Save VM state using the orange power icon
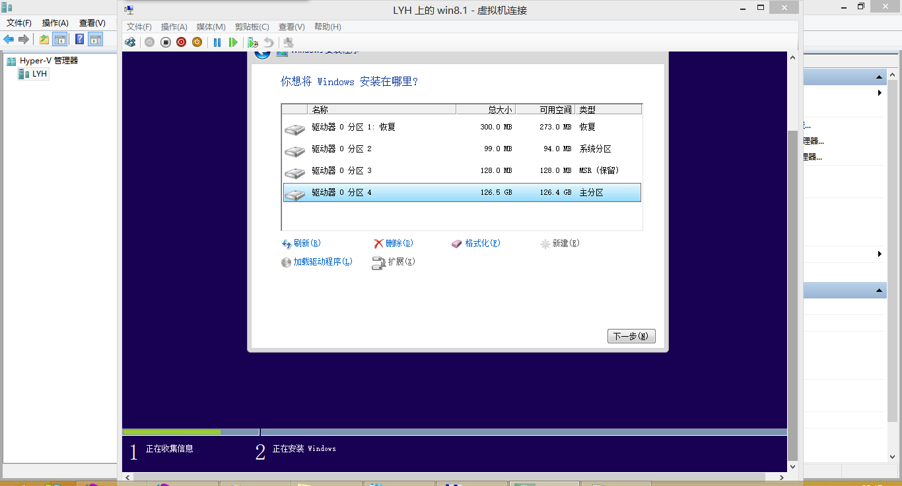The height and width of the screenshot is (486, 902). pos(197,42)
